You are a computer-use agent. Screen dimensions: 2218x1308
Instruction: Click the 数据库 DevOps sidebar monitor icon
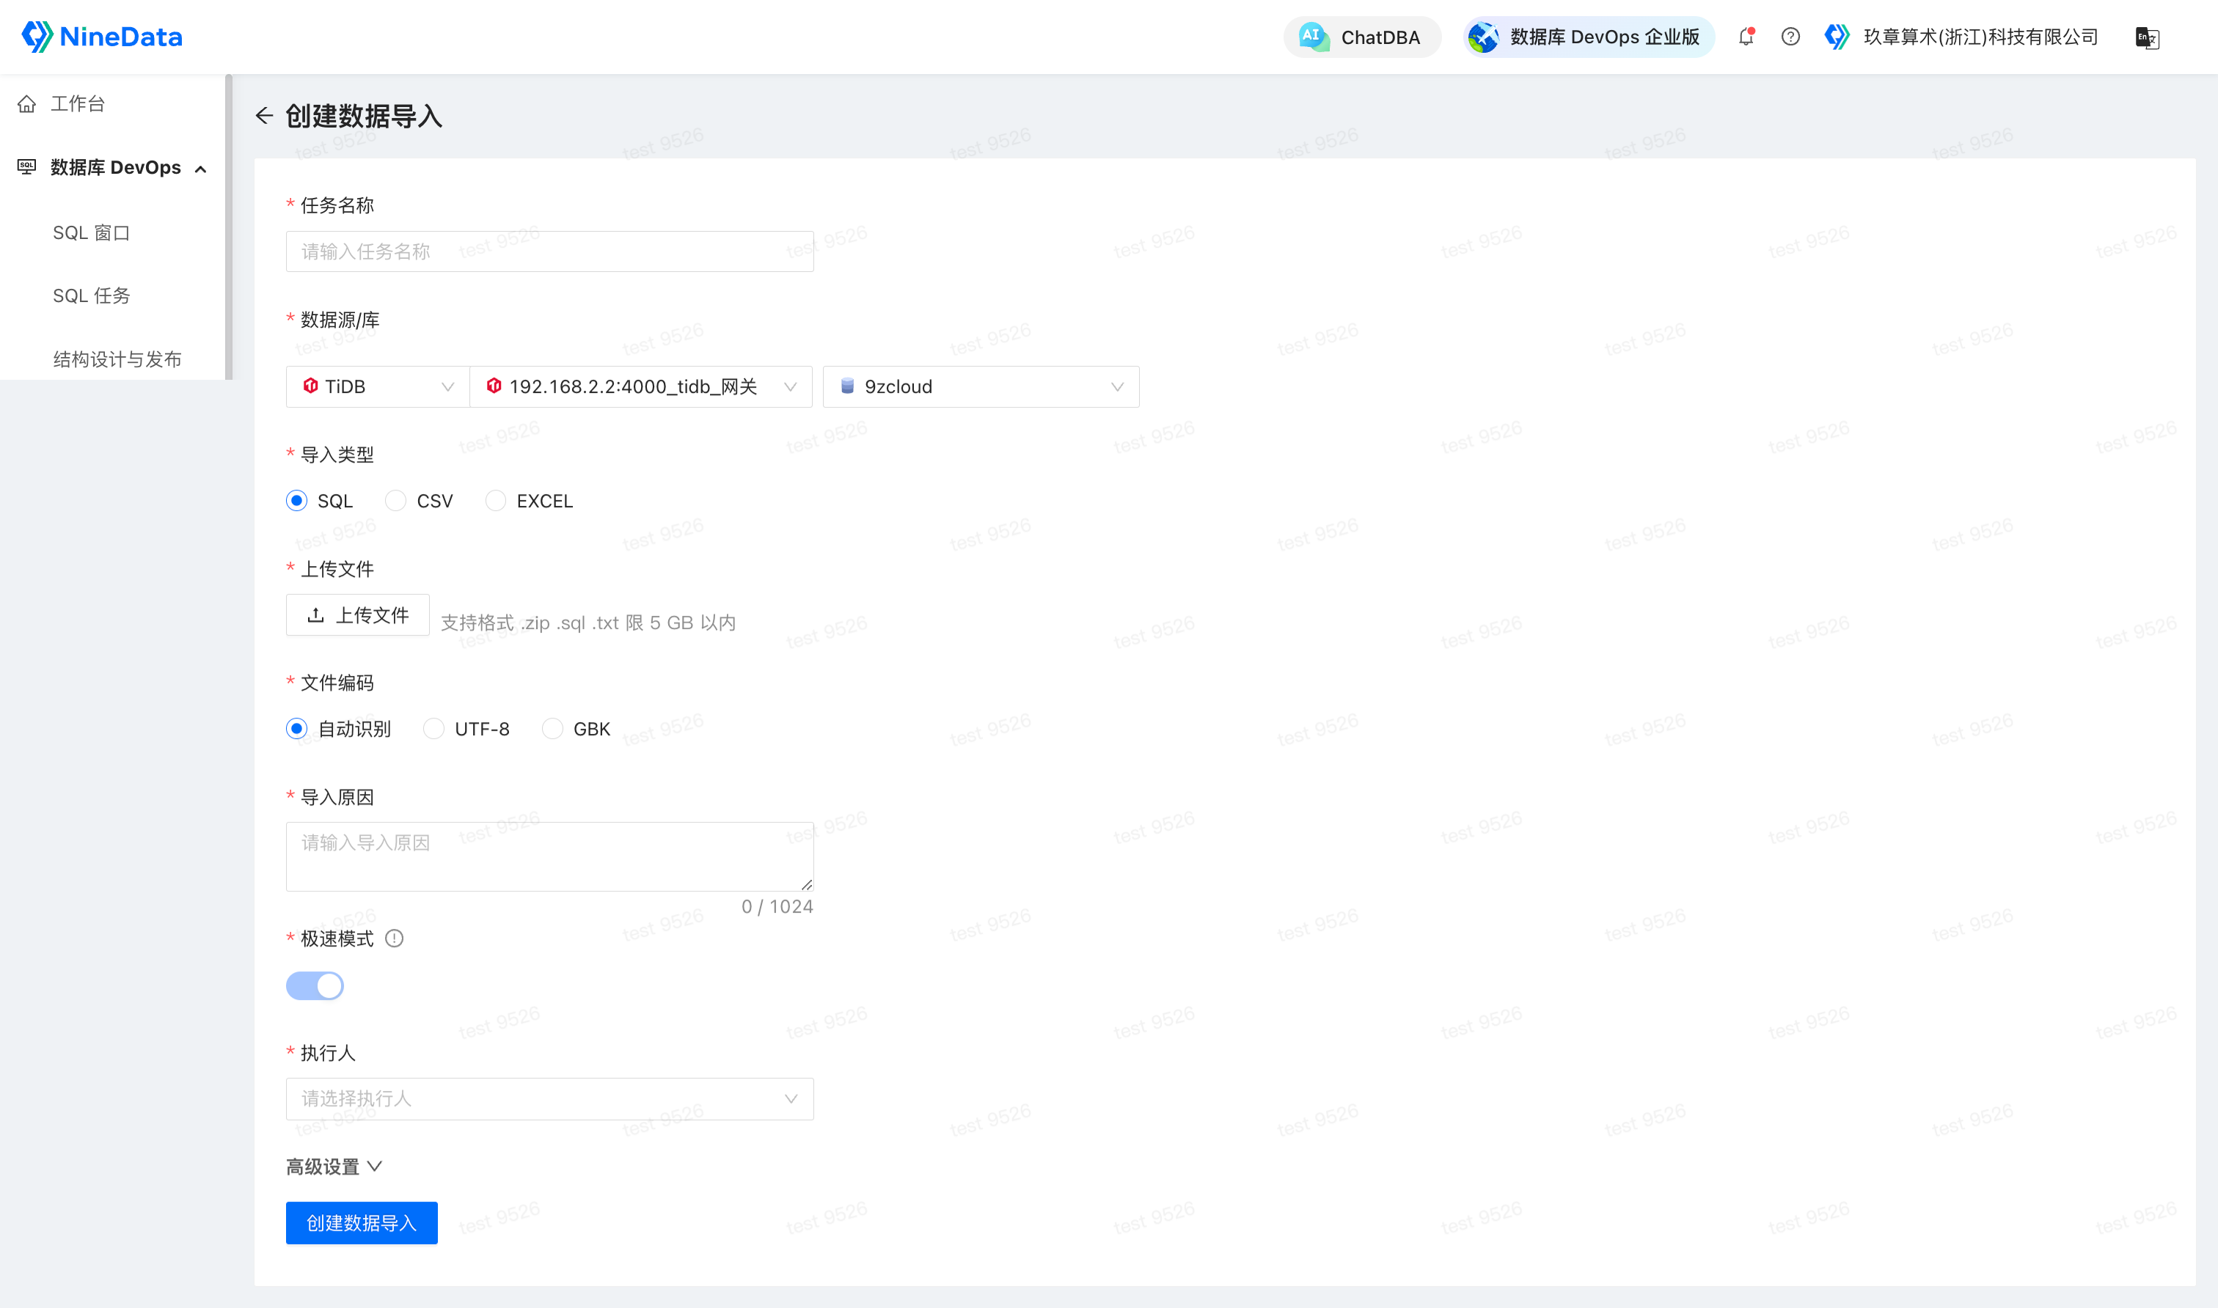point(27,166)
